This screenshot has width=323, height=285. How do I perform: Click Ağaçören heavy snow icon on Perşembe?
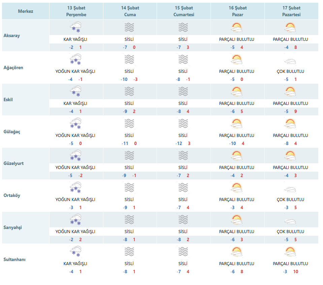[x=75, y=59]
